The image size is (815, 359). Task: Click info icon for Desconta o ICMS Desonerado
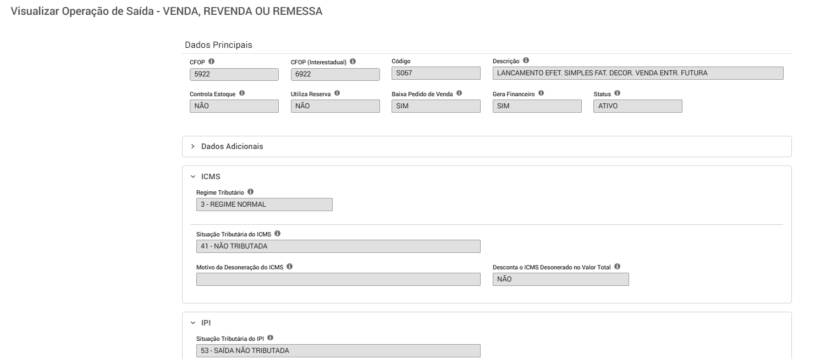tap(617, 267)
